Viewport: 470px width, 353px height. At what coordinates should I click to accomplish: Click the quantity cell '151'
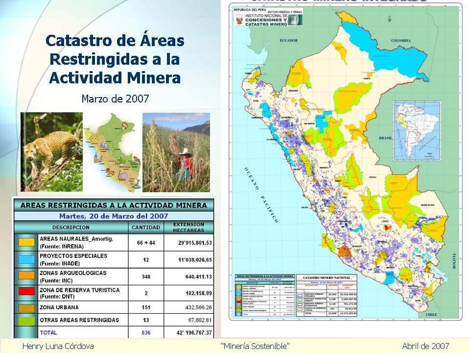coord(146,307)
